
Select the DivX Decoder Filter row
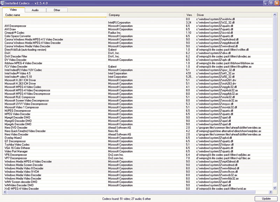coord(138,56)
